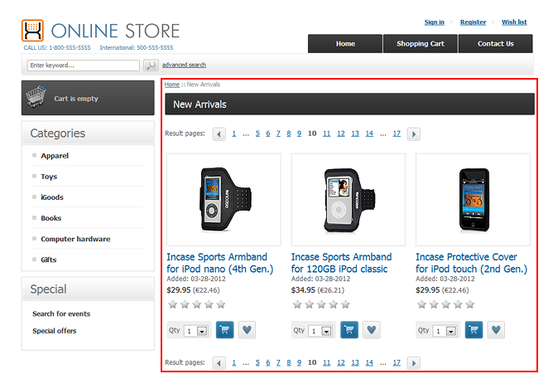Screen dimensions: 553x374
Task: Go to page 11 in top pager
Action: click(326, 134)
